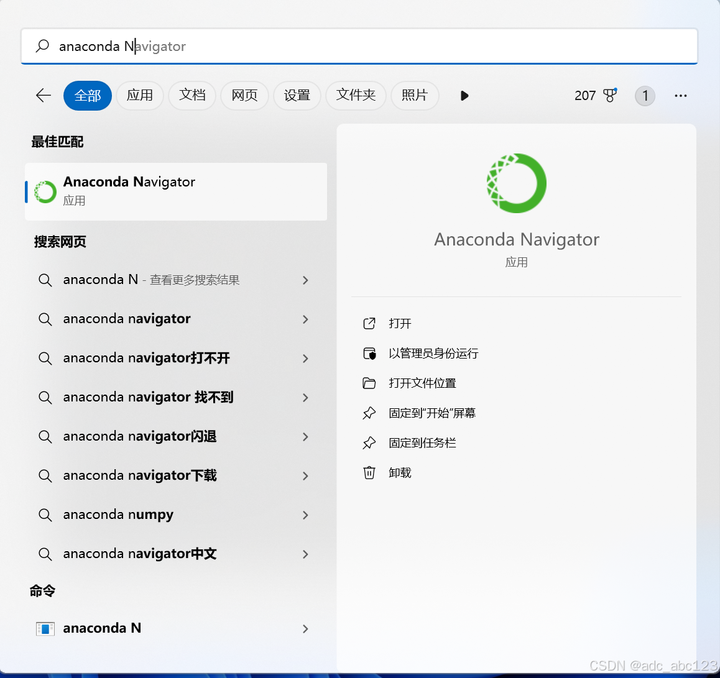The image size is (720, 678).
Task: Choose 固定到任务栏
Action: click(x=422, y=442)
